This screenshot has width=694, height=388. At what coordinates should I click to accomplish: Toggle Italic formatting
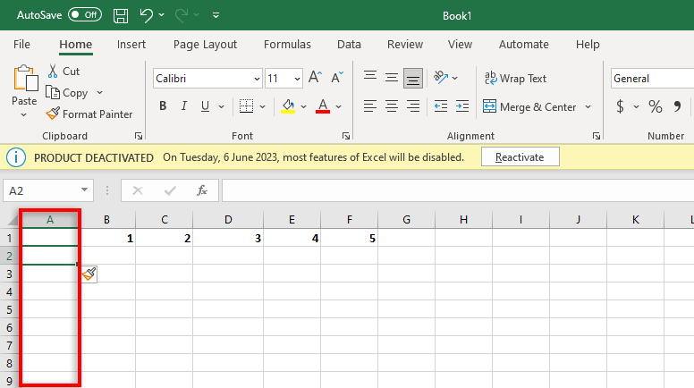(184, 106)
